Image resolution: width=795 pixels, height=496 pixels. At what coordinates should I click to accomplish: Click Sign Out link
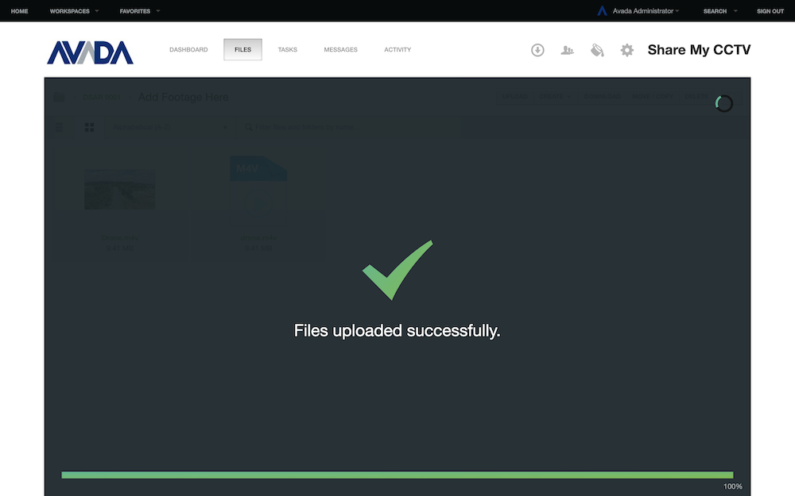click(x=770, y=11)
